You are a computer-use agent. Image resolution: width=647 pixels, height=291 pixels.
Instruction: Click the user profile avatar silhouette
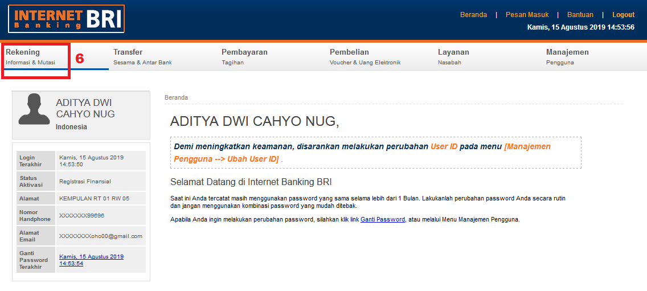34,109
